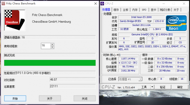190x105 pixels.
Task: Click the 核心数 value 8
Action: [x=161, y=79]
